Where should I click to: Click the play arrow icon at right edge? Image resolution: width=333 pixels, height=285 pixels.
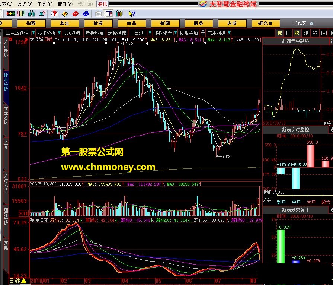pyautogui.click(x=331, y=33)
